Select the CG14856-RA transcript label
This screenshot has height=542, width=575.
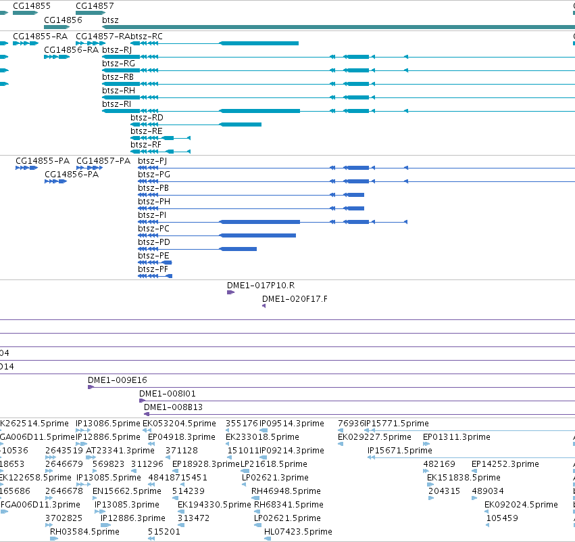71,50
